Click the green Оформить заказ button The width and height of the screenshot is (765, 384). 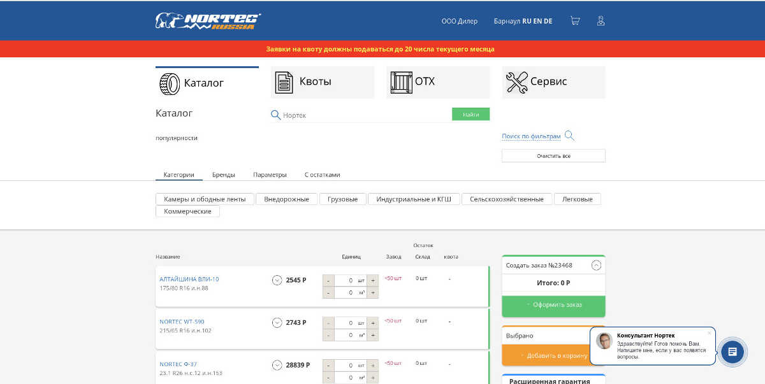click(553, 305)
